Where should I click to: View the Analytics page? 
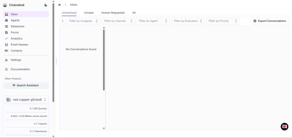click(26, 39)
